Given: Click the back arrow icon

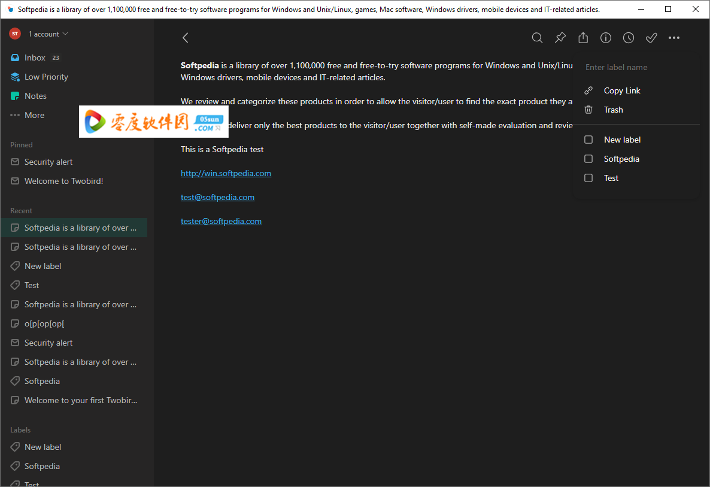Looking at the screenshot, I should click(185, 38).
